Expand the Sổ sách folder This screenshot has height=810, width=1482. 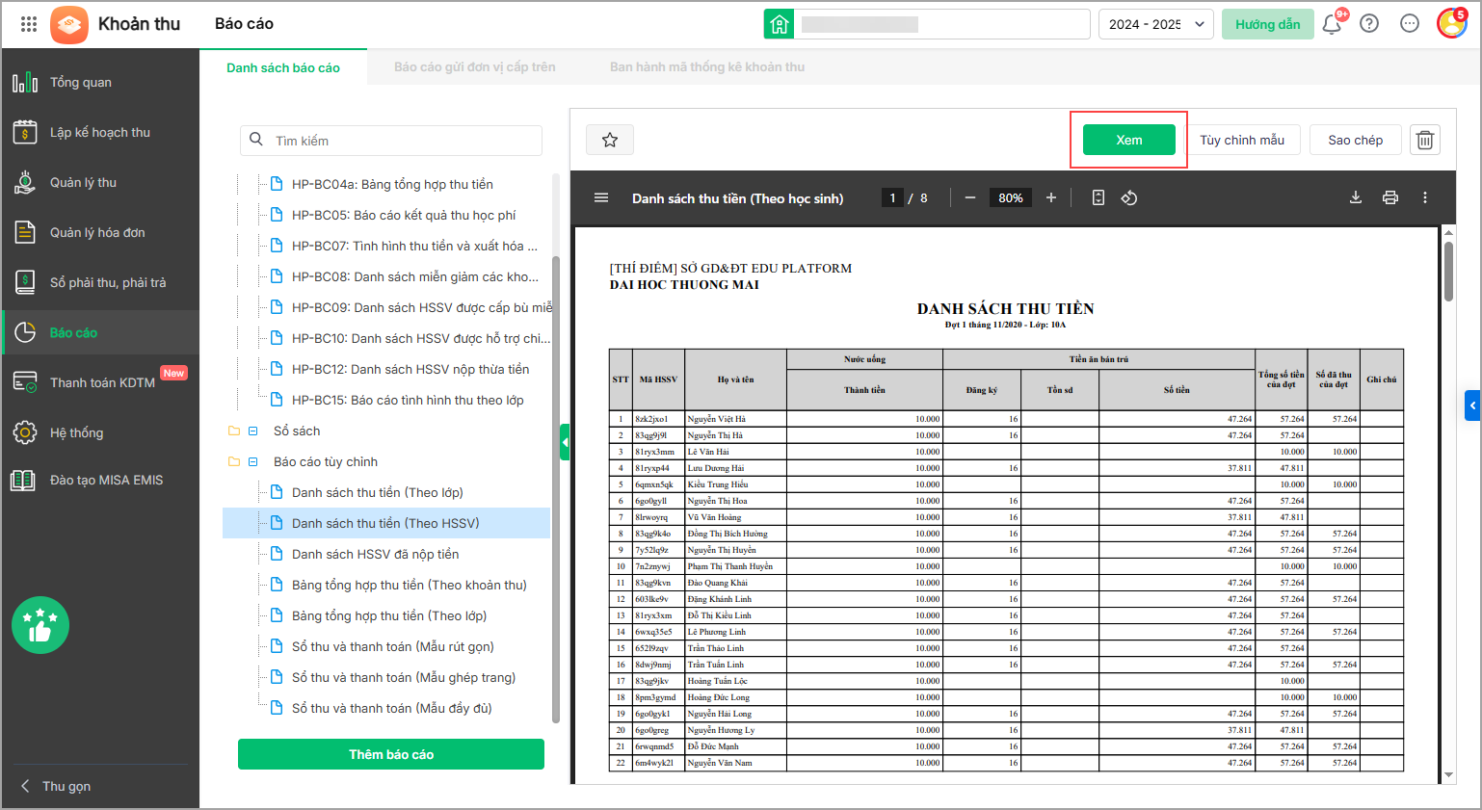pyautogui.click(x=253, y=431)
